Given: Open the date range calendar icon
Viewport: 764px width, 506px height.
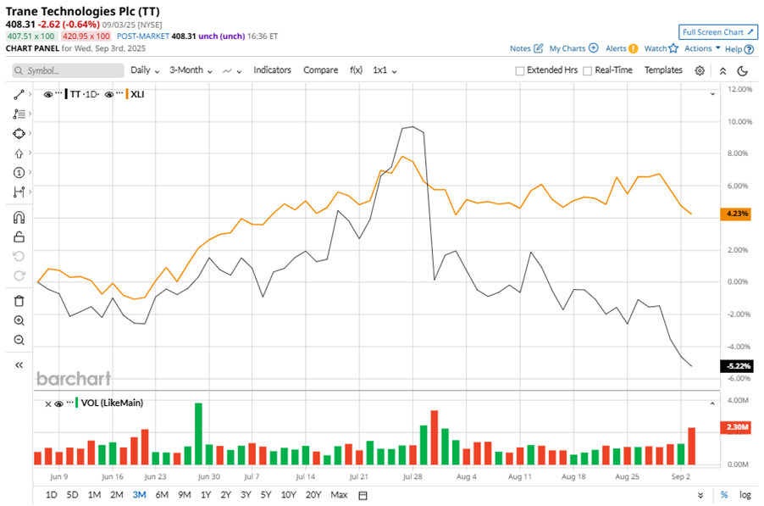Looking at the screenshot, I should point(363,495).
